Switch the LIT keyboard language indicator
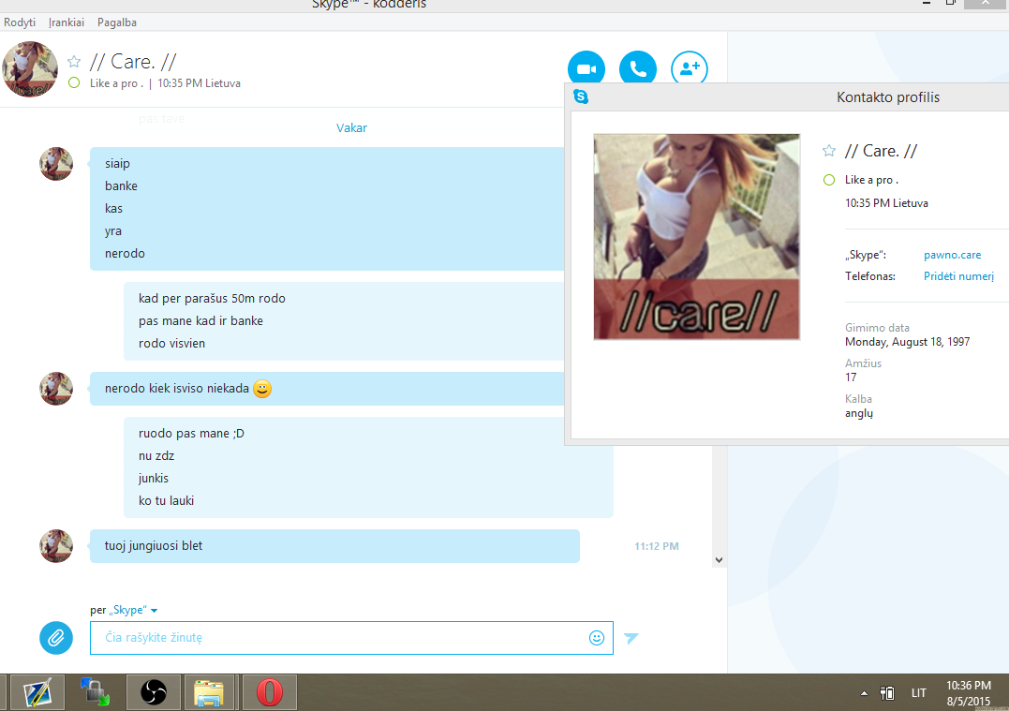 click(x=919, y=693)
